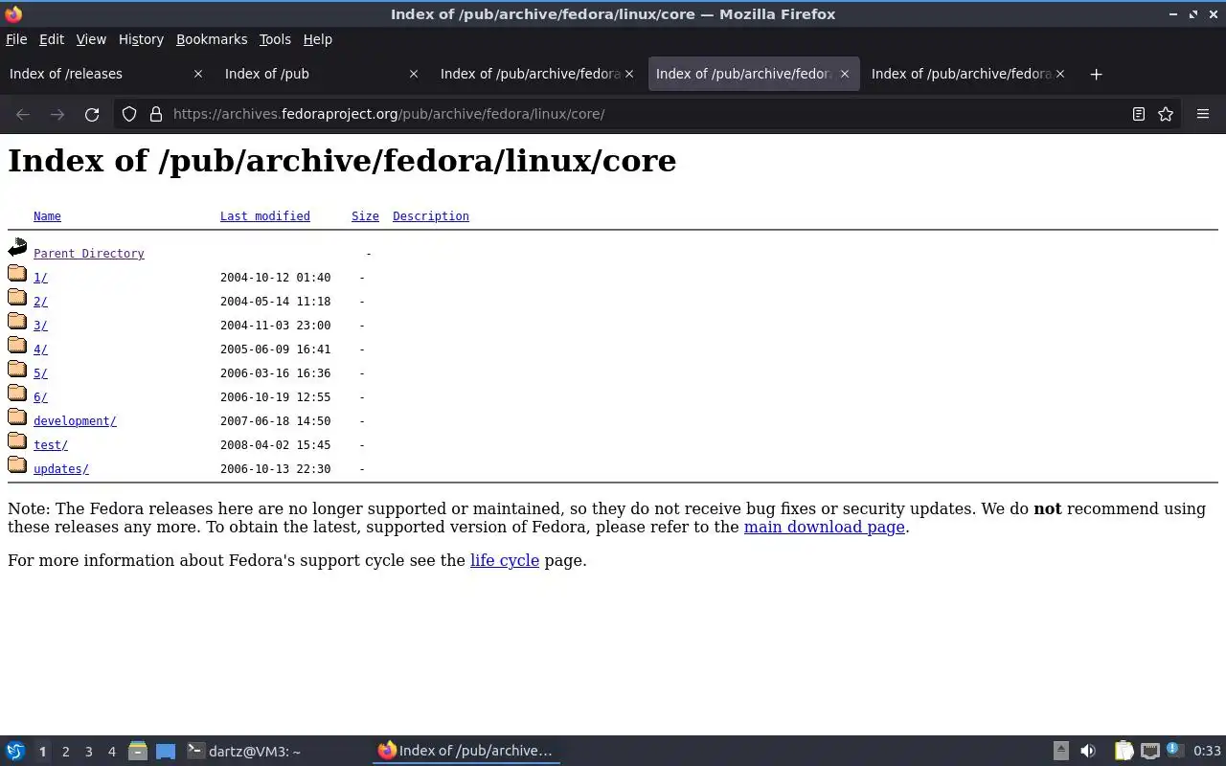Switch to the Index of /releases tab
This screenshot has width=1226, height=766.
[106, 74]
